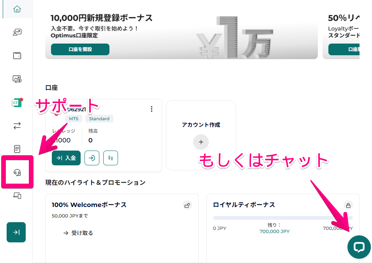Screen dimensions: 372x263
Task: Click the loyalty bonus progress bar
Action: pyautogui.click(x=282, y=218)
